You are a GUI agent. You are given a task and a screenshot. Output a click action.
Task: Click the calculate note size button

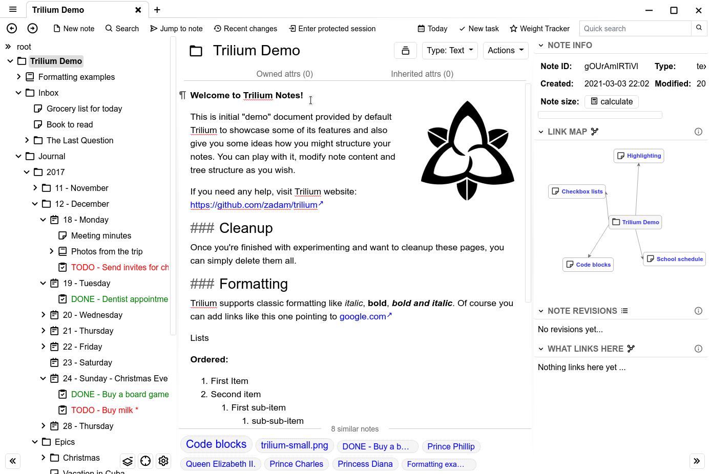[x=611, y=102]
